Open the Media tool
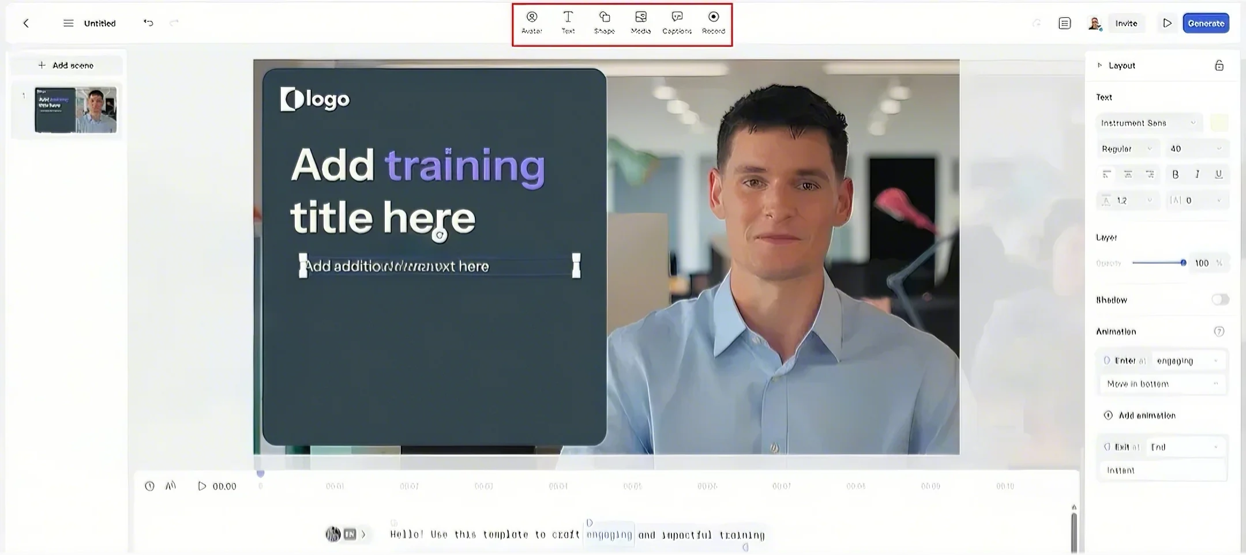This screenshot has width=1246, height=555. [641, 23]
